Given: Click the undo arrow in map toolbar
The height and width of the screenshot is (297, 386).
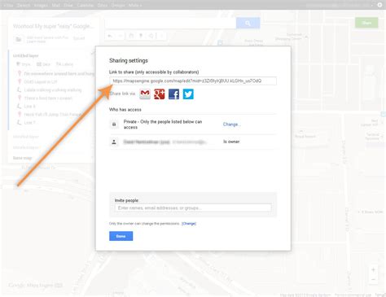Looking at the screenshot, I should pyautogui.click(x=110, y=36).
